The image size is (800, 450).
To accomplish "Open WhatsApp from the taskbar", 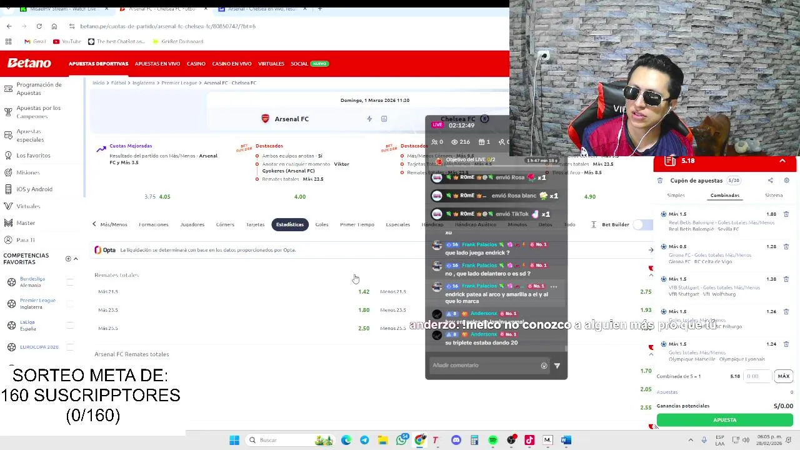I will coord(401,440).
